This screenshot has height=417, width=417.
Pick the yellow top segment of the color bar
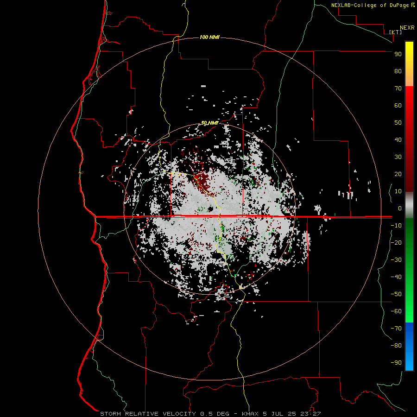[409, 64]
